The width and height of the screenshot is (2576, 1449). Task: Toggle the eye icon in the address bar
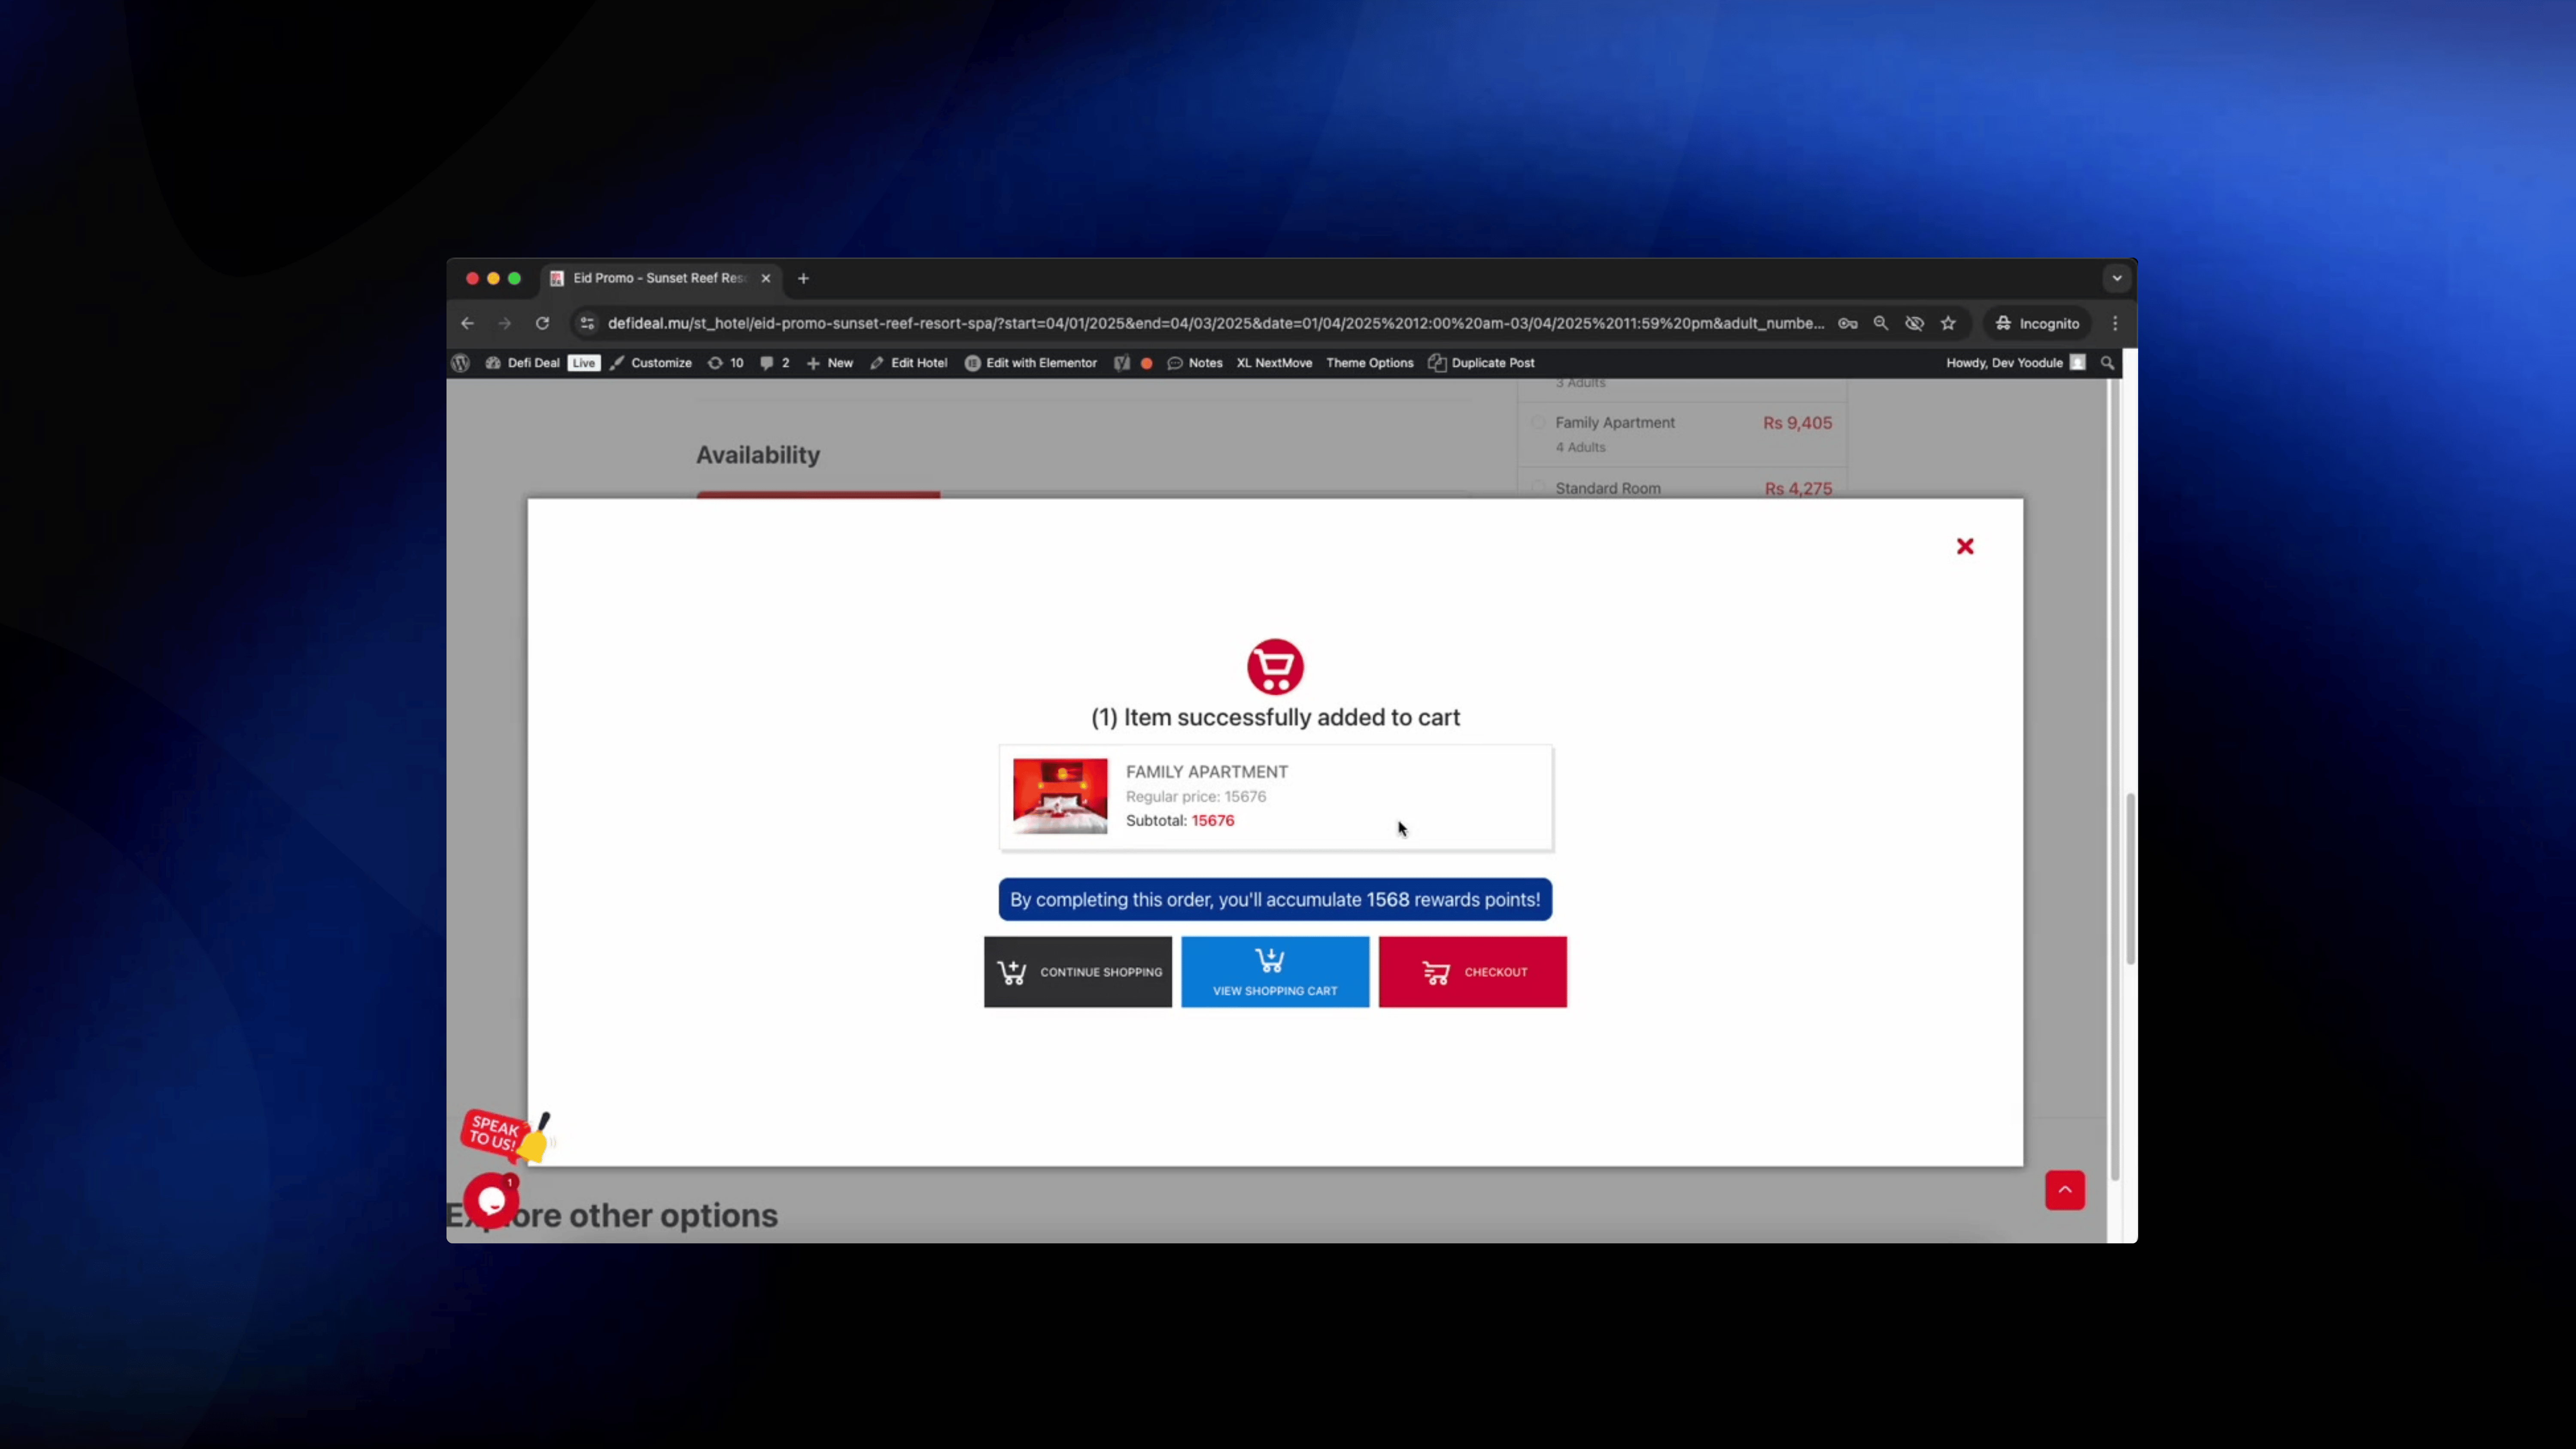[x=1915, y=323]
